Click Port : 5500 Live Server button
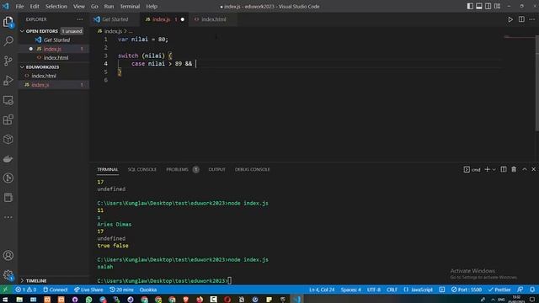This screenshot has width=539, height=303. [466, 290]
